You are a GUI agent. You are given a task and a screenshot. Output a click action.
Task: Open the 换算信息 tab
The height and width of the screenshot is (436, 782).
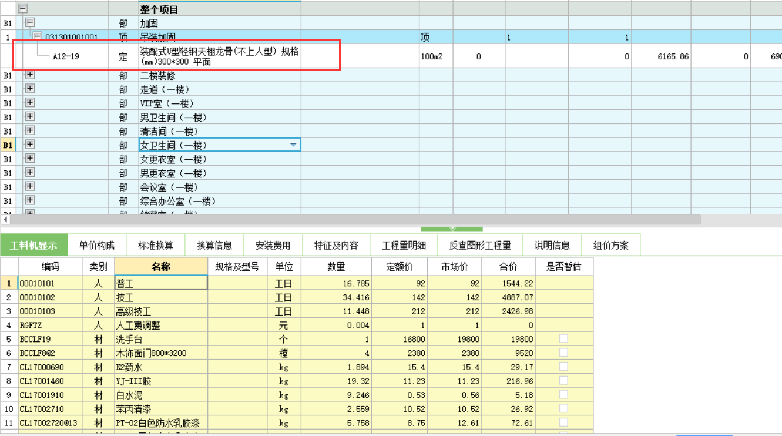coord(214,245)
